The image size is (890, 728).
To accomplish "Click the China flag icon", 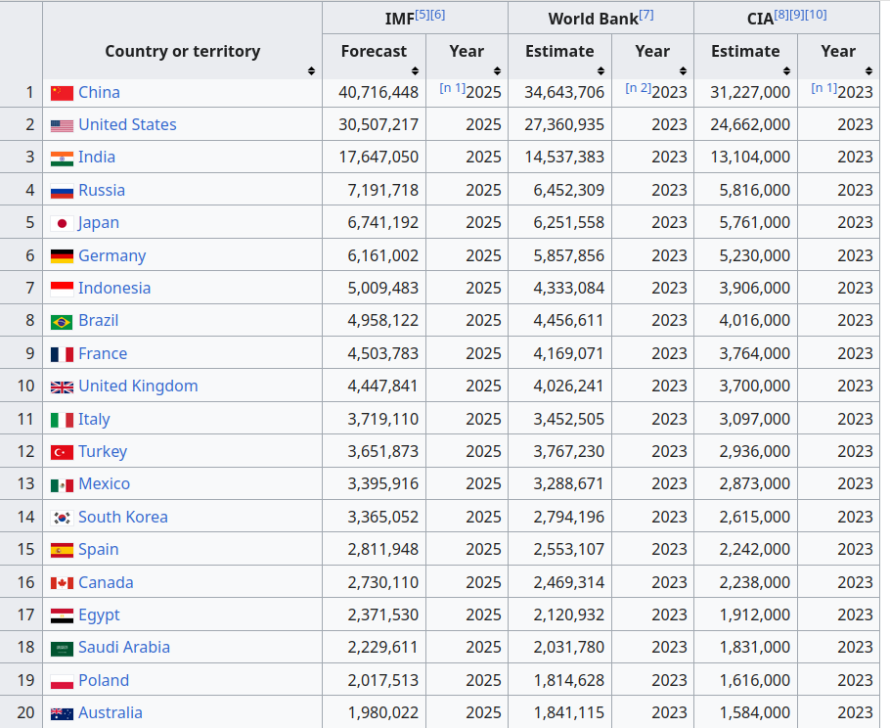I will [x=62, y=93].
